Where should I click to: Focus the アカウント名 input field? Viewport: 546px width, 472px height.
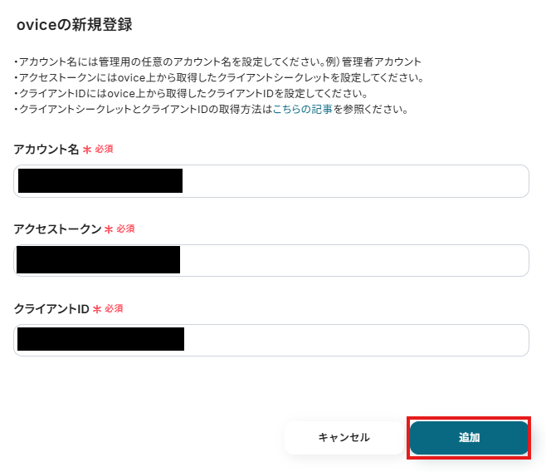click(271, 181)
